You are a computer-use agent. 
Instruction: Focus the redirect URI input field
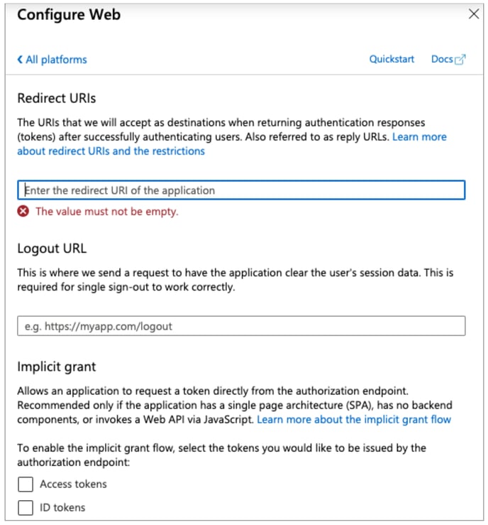pos(241,190)
